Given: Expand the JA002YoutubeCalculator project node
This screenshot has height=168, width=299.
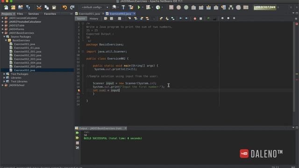Looking at the screenshot, I should point(3,22).
